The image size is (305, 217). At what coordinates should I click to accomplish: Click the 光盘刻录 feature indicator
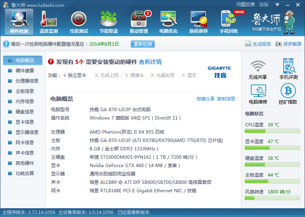click(x=163, y=75)
